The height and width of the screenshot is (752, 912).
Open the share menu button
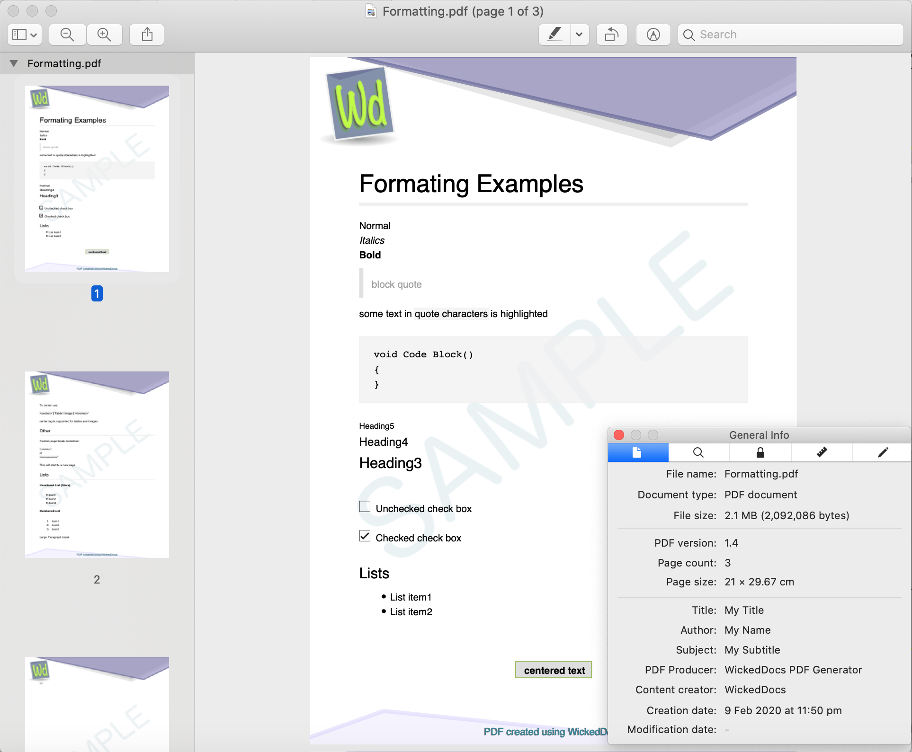click(147, 35)
